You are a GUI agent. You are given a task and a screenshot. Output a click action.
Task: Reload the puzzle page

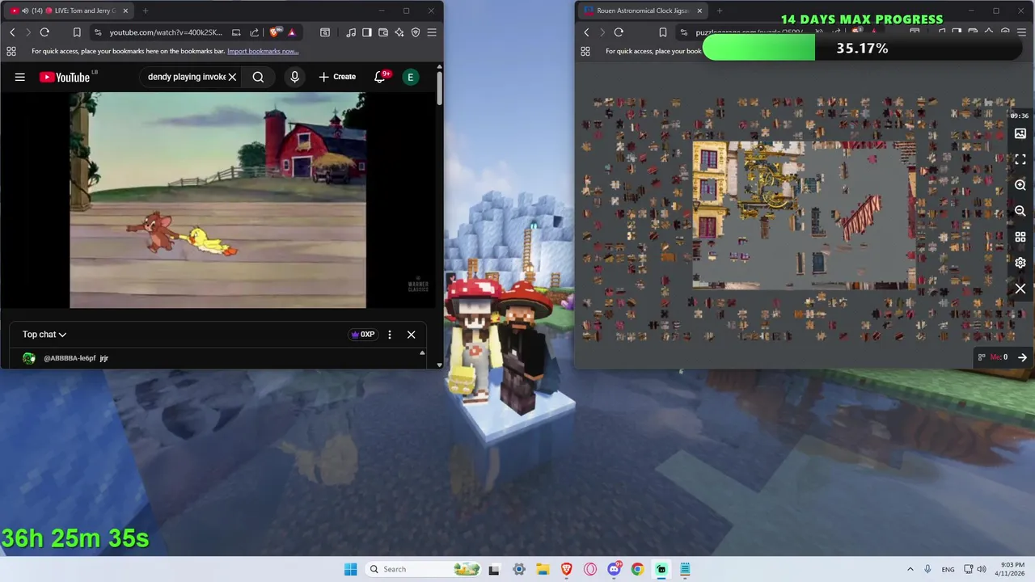click(619, 32)
